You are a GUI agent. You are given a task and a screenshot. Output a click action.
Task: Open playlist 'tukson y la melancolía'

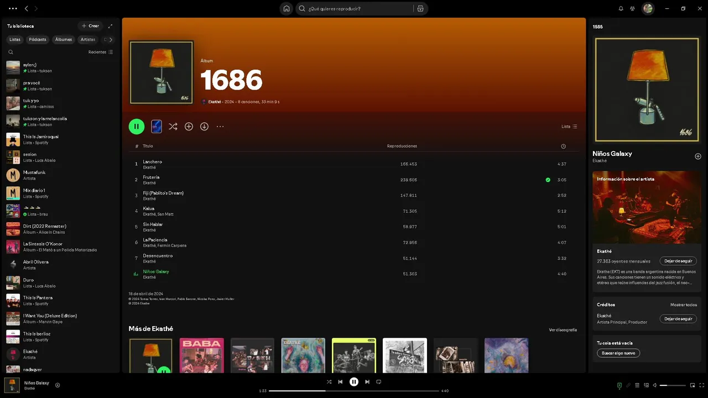[61, 121]
